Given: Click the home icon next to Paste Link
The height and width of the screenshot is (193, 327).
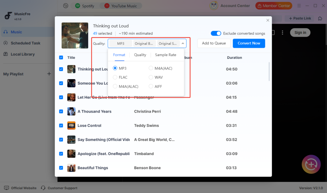Looking at the screenshot, I should (320, 19).
